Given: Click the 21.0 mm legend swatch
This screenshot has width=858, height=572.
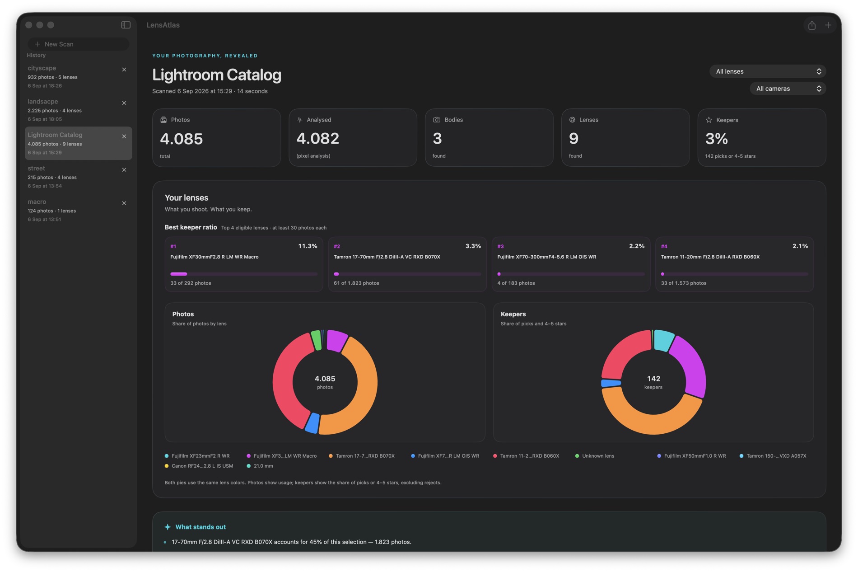Looking at the screenshot, I should 248,466.
